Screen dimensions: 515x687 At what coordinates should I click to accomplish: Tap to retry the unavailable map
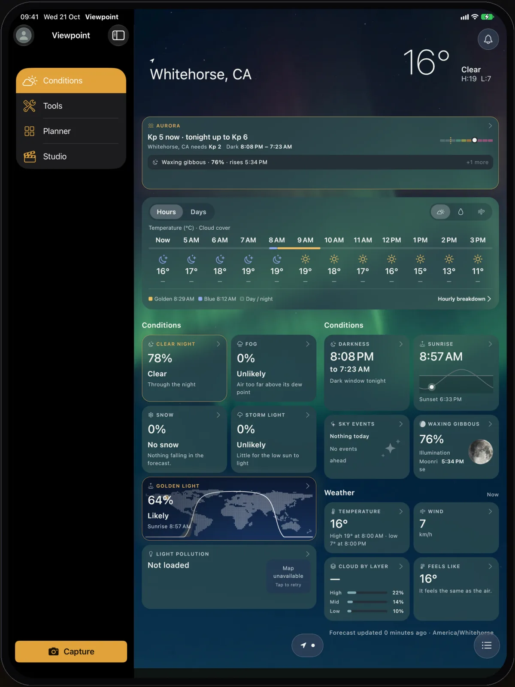(288, 576)
